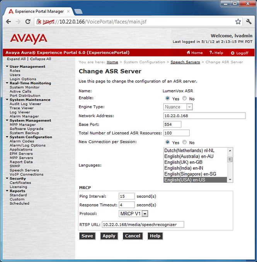This screenshot has width=257, height=262.
Task: Select Dutch(Netherlands) nl-NL language
Action: coord(195,151)
